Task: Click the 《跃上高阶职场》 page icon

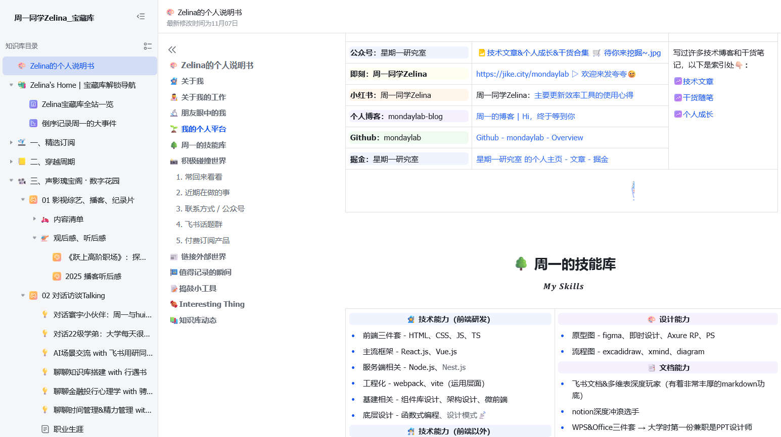Action: 57,257
